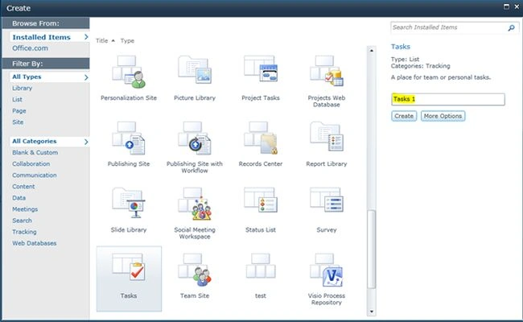Select the Slide Library icon

pos(129,203)
